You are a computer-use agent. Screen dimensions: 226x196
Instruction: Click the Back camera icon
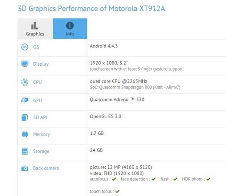pyautogui.click(x=25, y=168)
